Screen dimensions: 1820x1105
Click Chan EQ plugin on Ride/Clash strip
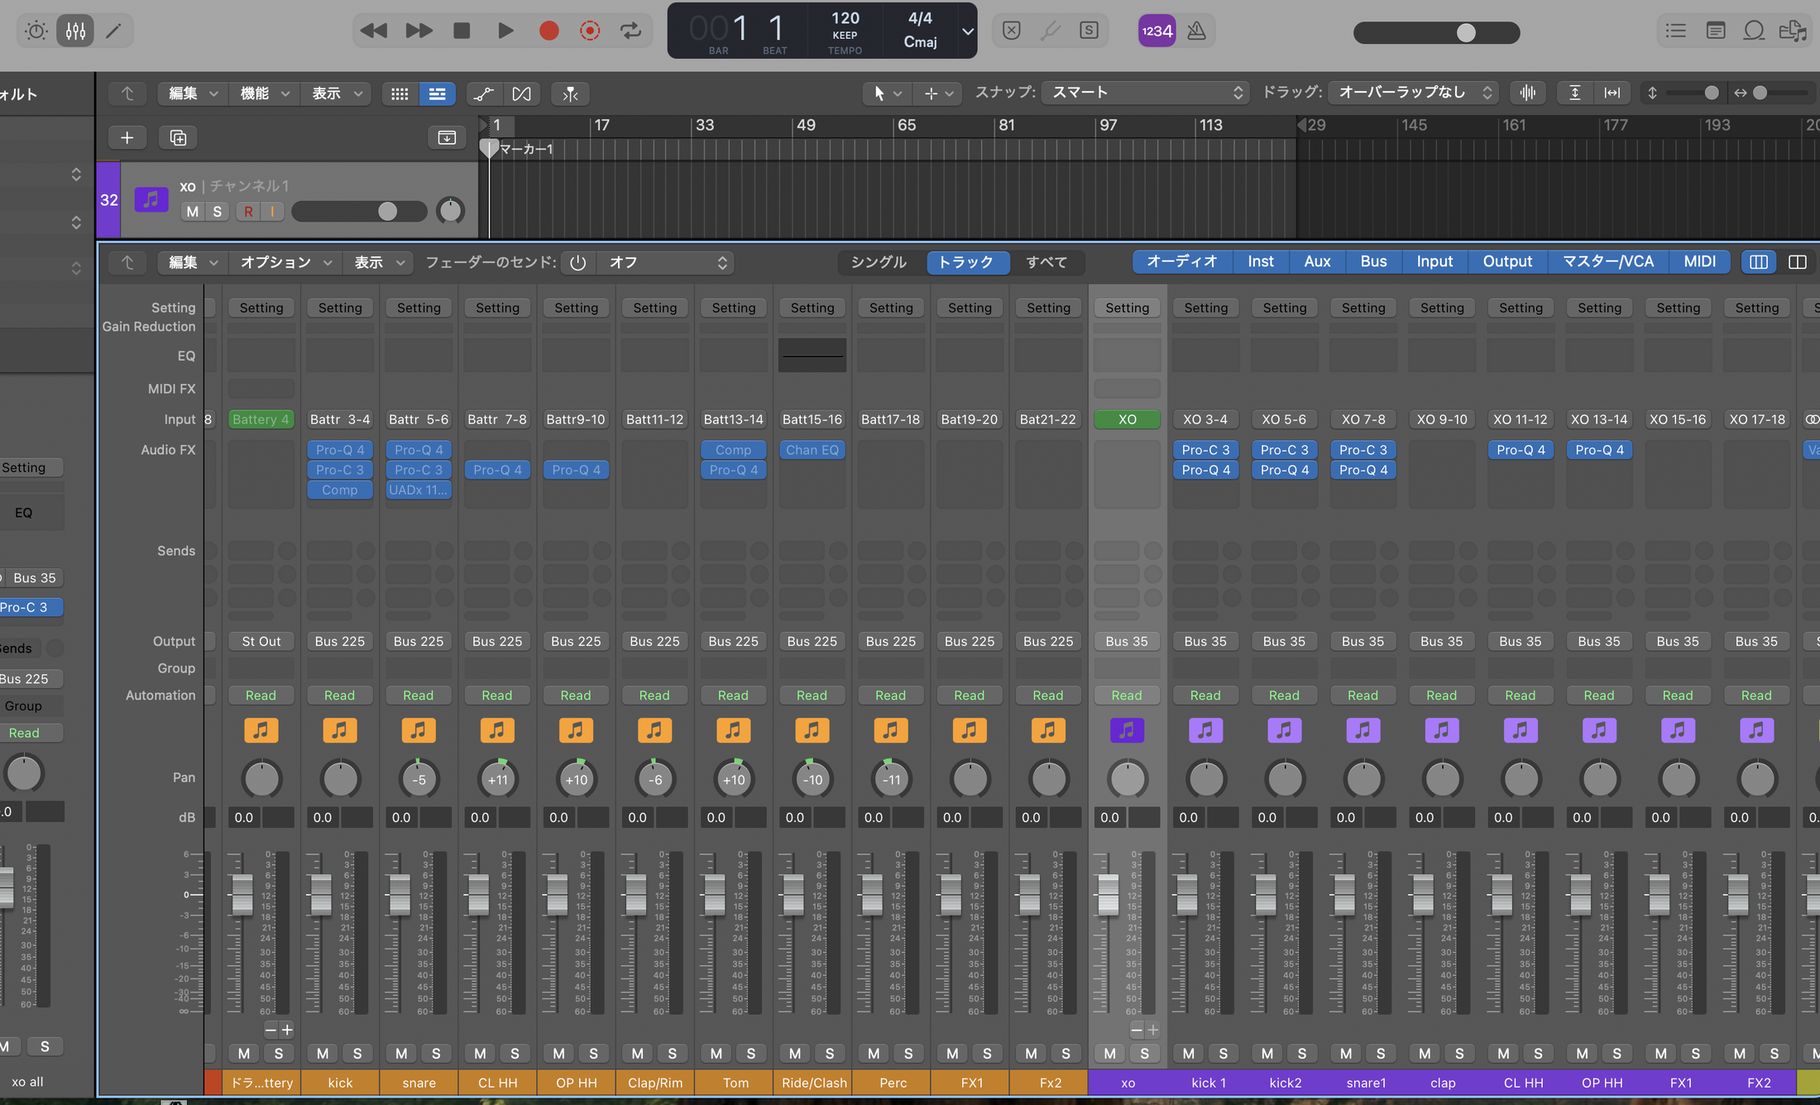point(812,450)
